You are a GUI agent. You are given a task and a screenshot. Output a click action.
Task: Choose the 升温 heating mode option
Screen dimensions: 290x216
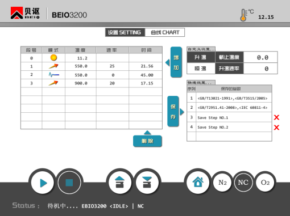pyautogui.click(x=201, y=57)
